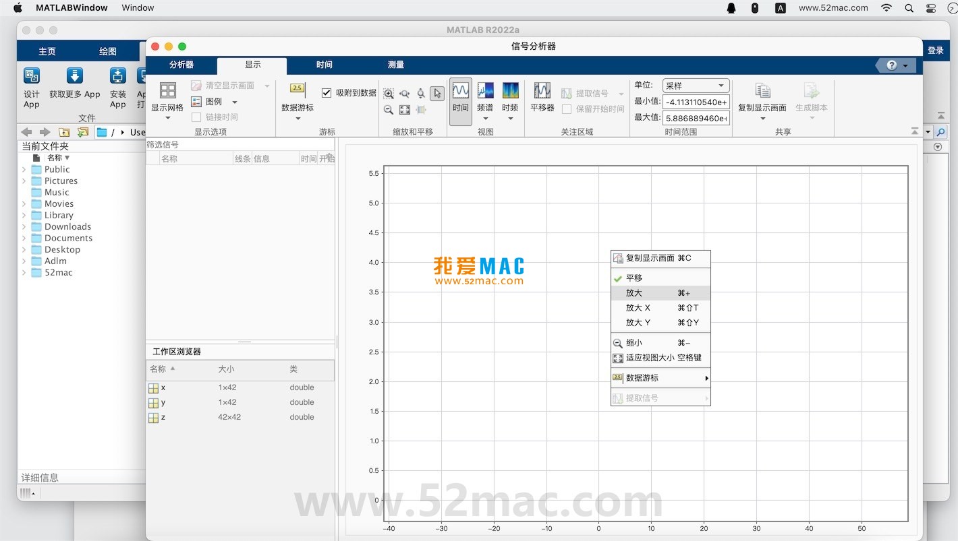Expand the Documents folder in file tree
Screen dimensions: 958x541
click(x=24, y=238)
